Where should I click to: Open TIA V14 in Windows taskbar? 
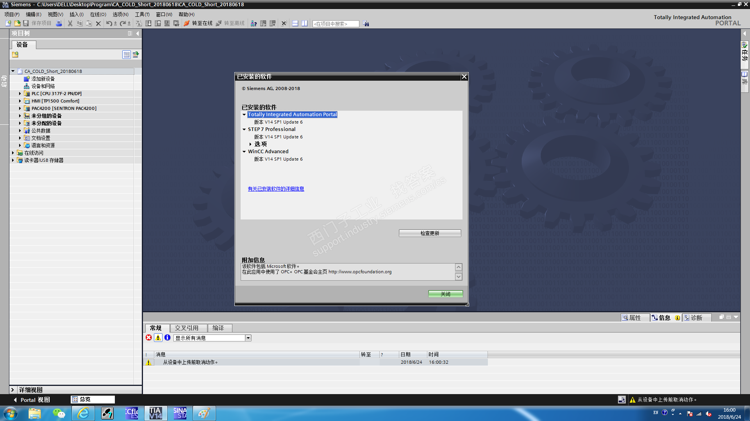coord(155,413)
